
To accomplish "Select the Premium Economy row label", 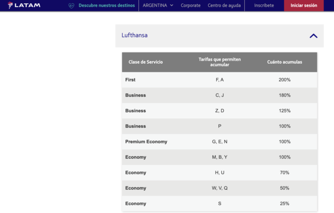I will (x=146, y=142).
